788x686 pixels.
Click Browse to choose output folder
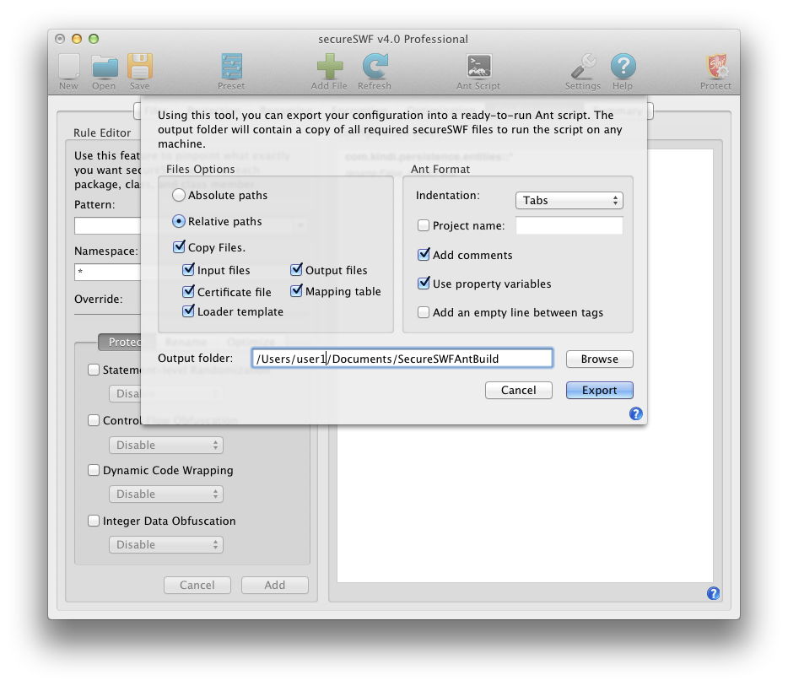point(599,359)
